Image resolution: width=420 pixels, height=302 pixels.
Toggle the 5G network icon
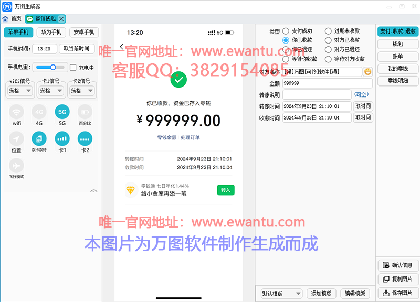pos(62,112)
